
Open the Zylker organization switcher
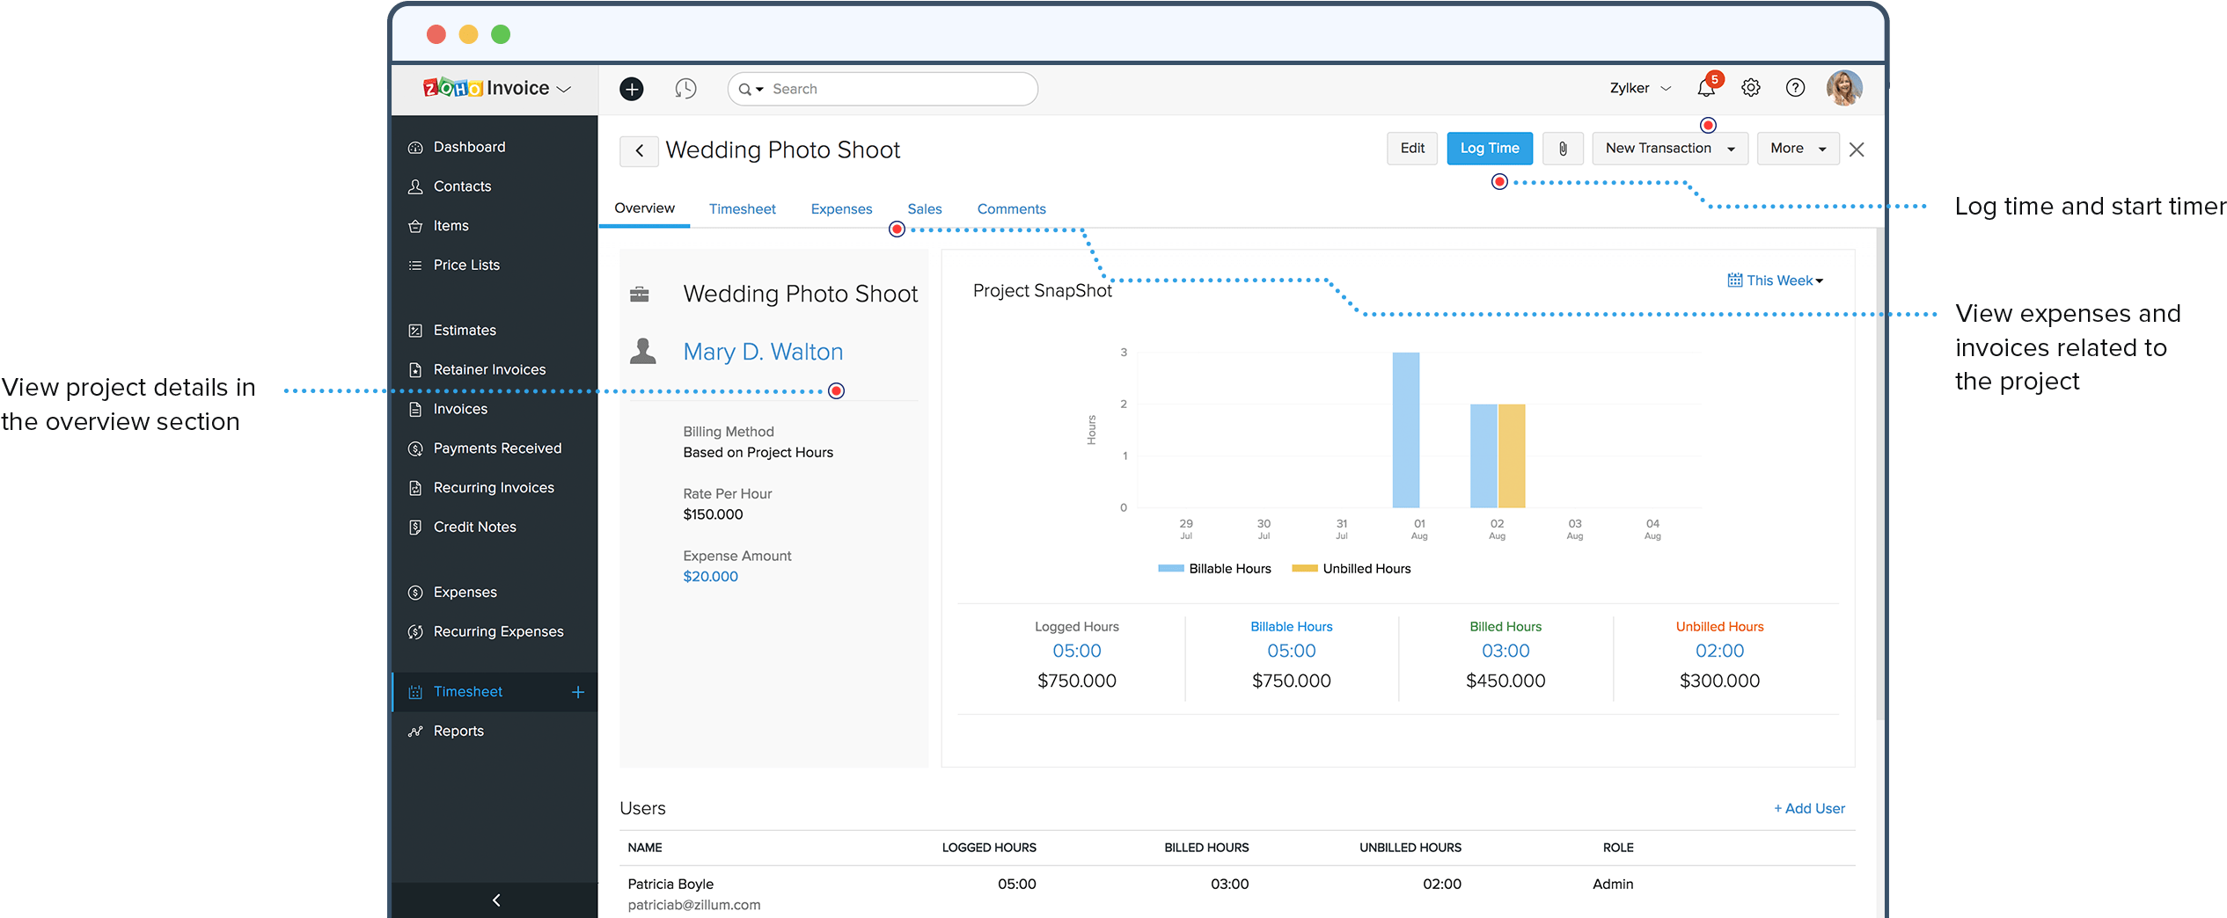coord(1639,88)
